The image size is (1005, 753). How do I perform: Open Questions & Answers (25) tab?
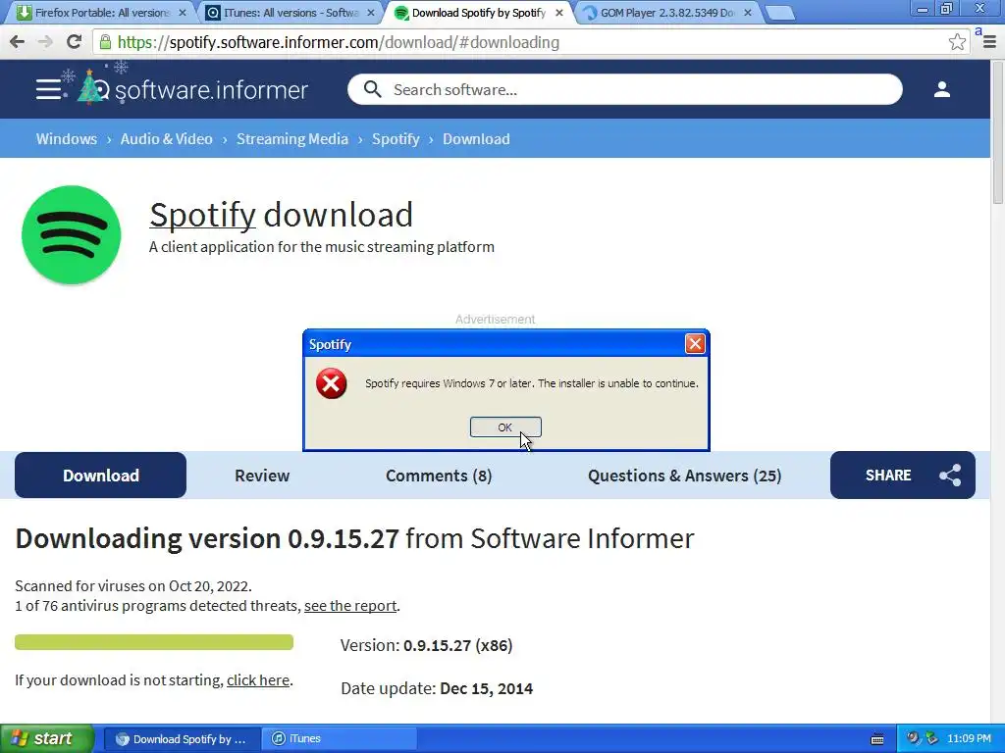tap(684, 476)
